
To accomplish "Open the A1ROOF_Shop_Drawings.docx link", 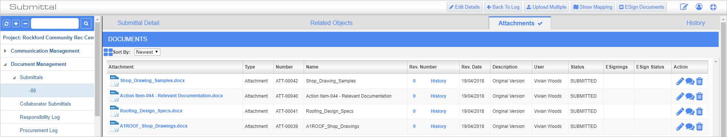I will point(154,126).
